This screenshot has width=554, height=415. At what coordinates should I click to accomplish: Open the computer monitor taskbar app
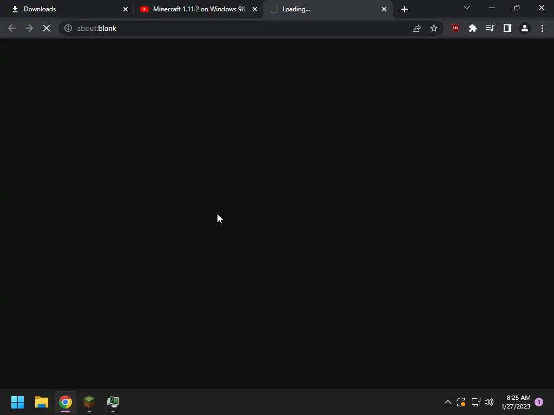[x=113, y=402]
